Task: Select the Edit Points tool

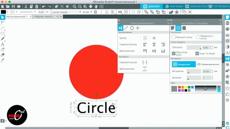Action: (3, 23)
